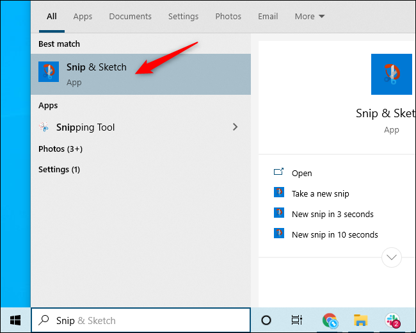This screenshot has height=333, width=416.
Task: Choose Take a new snip
Action: (x=320, y=193)
